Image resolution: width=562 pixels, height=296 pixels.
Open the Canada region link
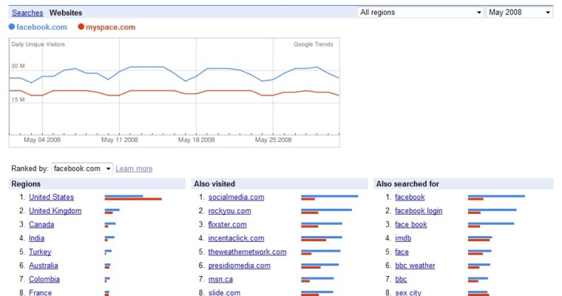click(41, 225)
